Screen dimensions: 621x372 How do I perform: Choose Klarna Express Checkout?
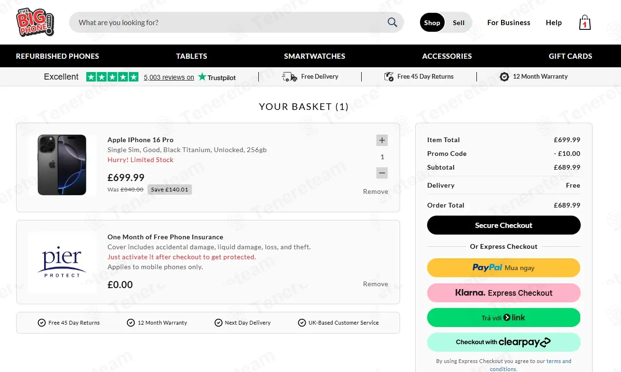tap(503, 293)
